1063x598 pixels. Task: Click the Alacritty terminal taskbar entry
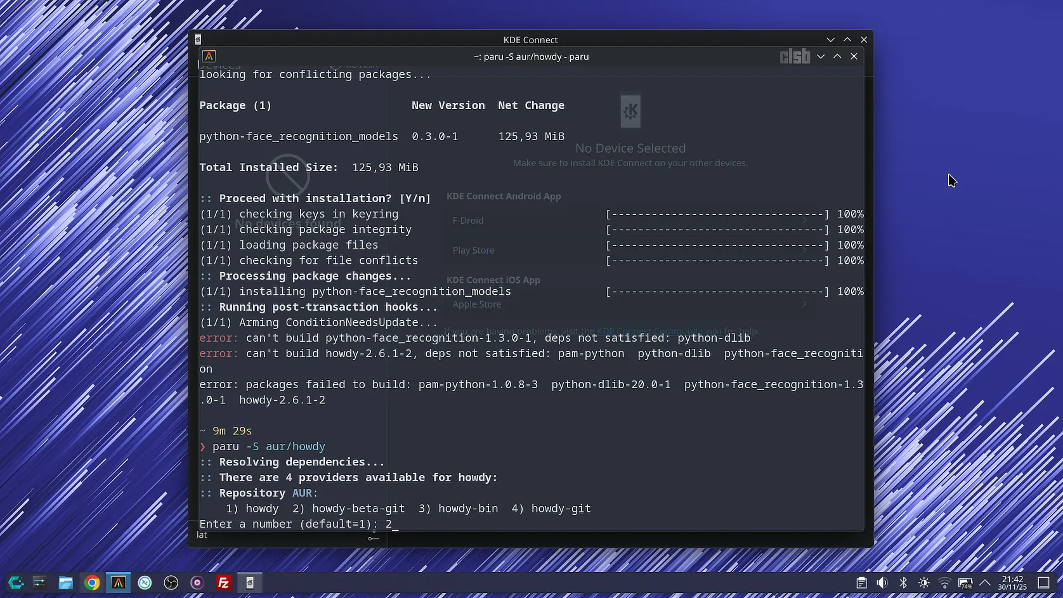pos(119,583)
